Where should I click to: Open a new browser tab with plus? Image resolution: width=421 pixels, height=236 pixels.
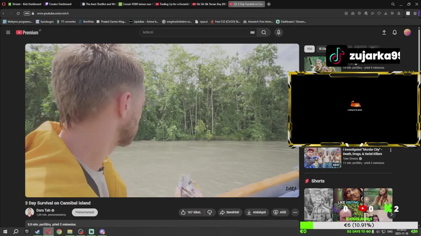[x=269, y=4]
